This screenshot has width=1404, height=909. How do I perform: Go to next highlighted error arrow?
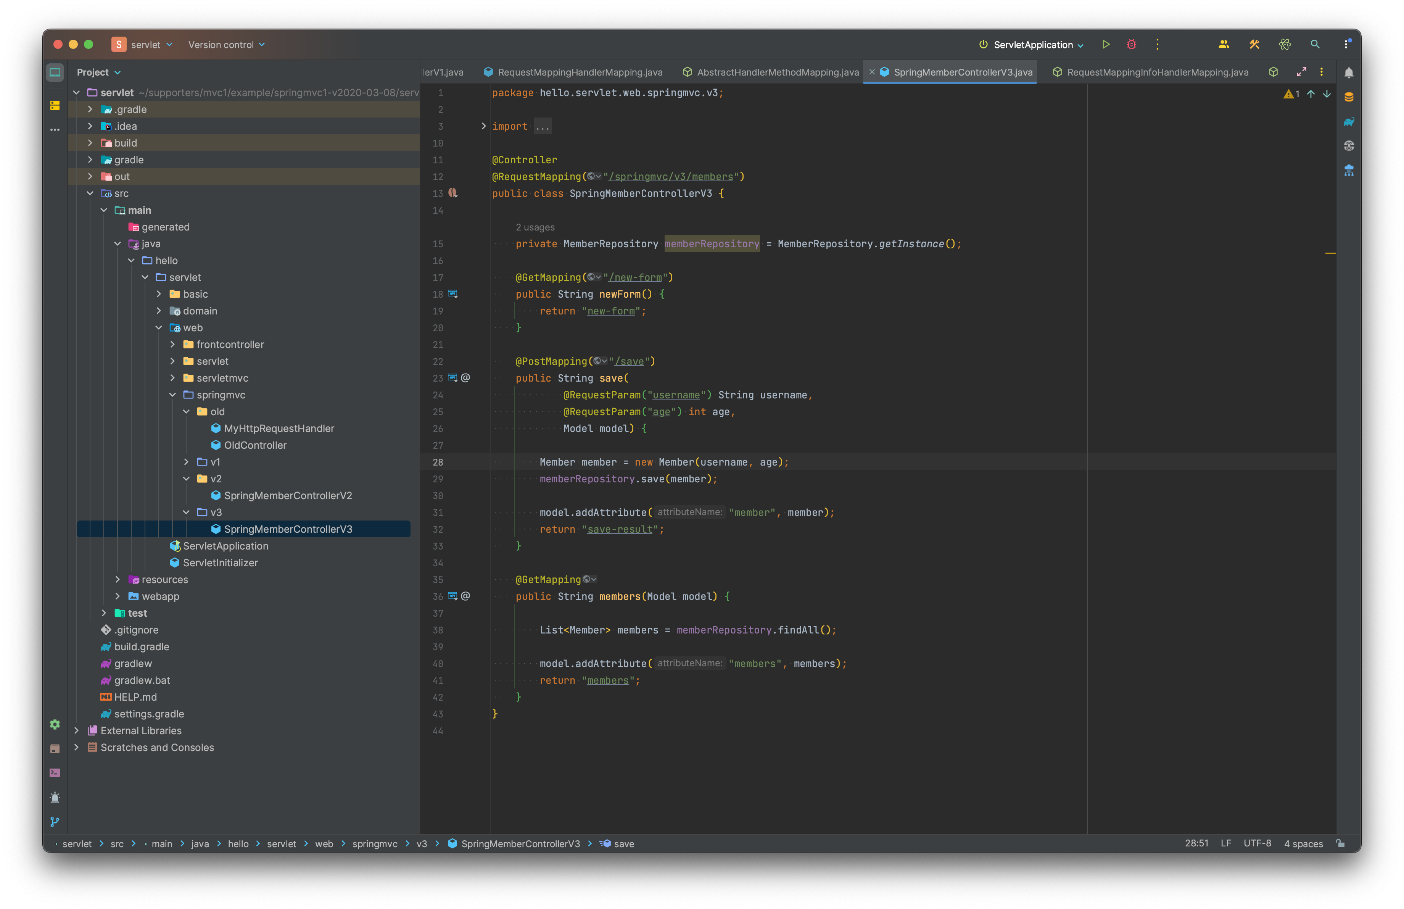[x=1327, y=94]
